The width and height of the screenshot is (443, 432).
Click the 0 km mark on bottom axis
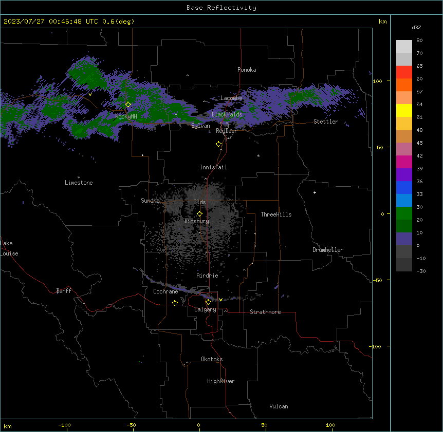(198, 425)
